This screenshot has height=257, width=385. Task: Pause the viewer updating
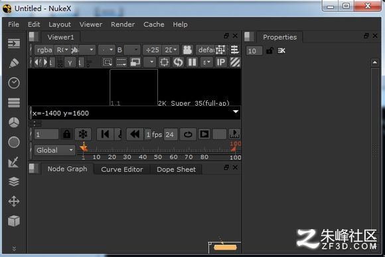[x=192, y=62]
